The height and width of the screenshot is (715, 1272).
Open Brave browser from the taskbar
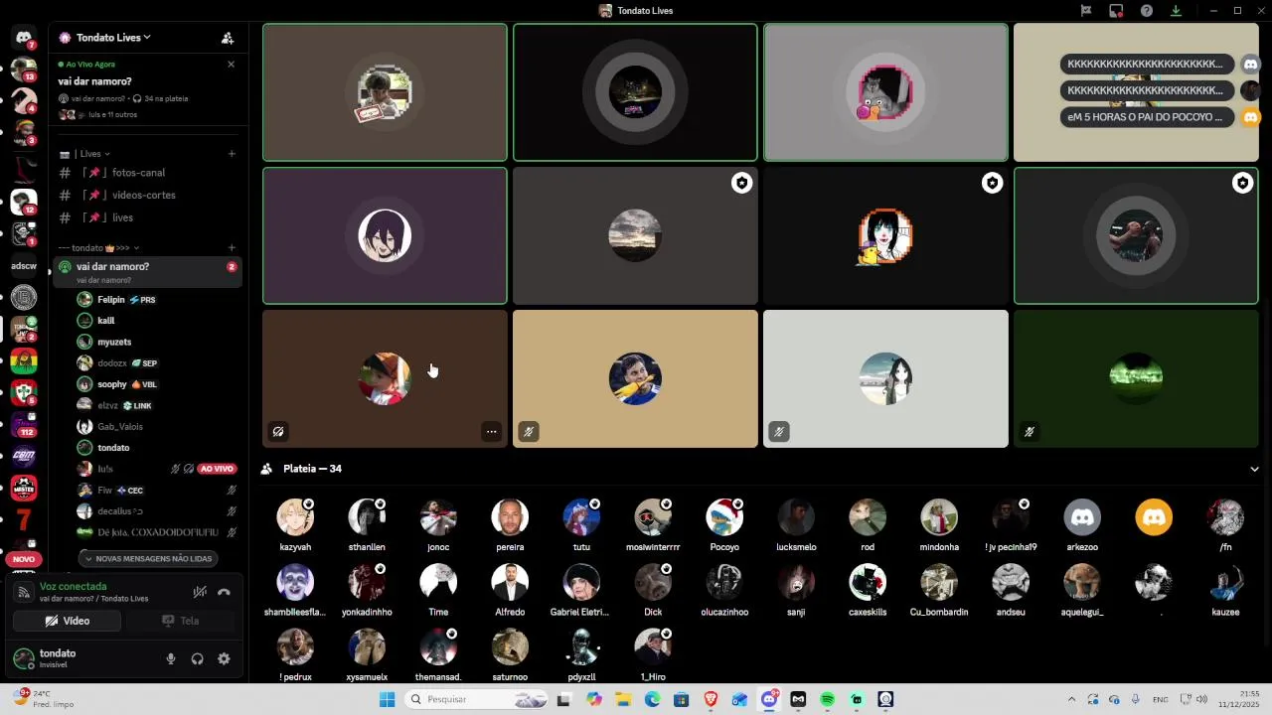[711, 699]
